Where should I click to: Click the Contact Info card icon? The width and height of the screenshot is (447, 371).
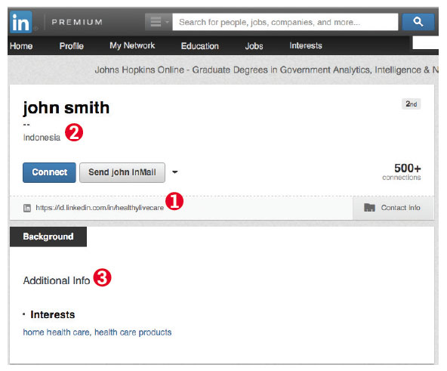pyautogui.click(x=369, y=208)
